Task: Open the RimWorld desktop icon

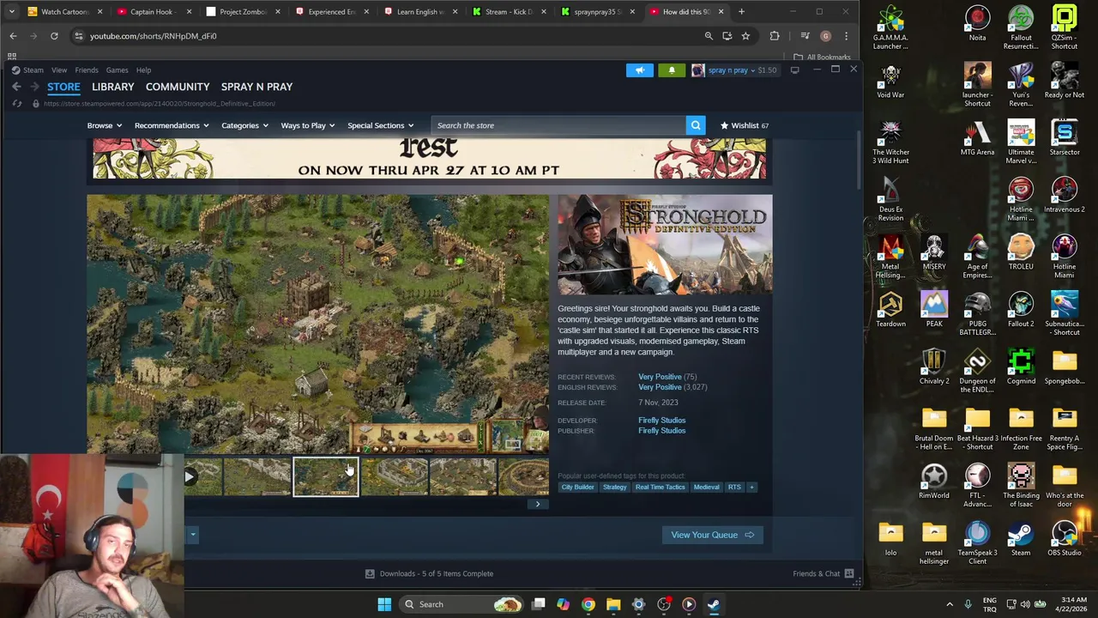Action: click(x=934, y=481)
